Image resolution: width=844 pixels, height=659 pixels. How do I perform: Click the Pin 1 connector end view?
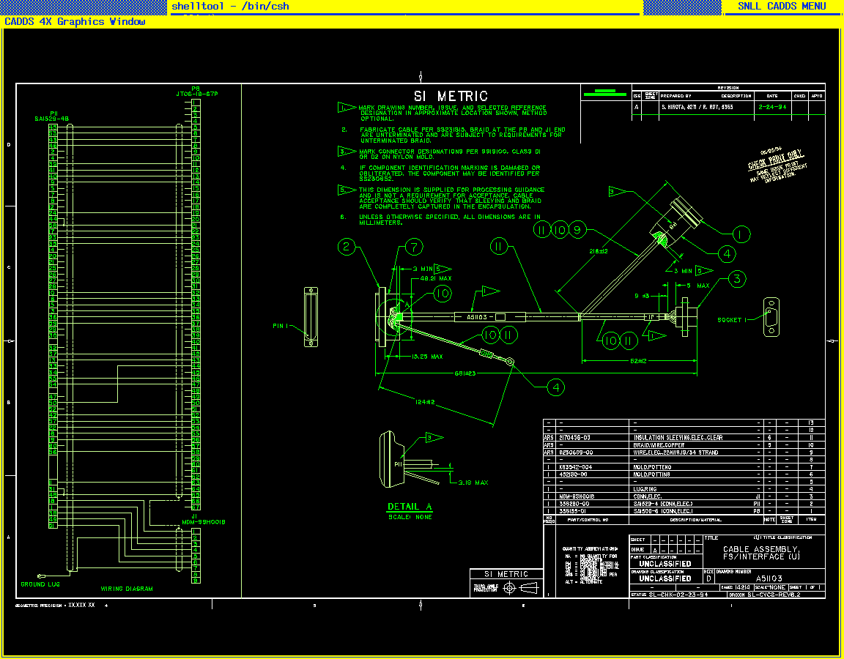pos(311,316)
